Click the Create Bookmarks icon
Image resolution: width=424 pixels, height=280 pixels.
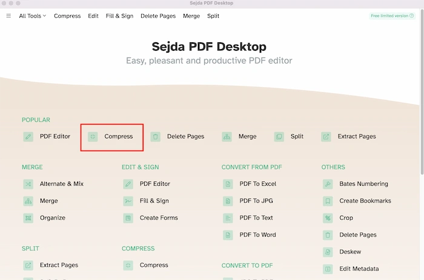[x=328, y=201]
